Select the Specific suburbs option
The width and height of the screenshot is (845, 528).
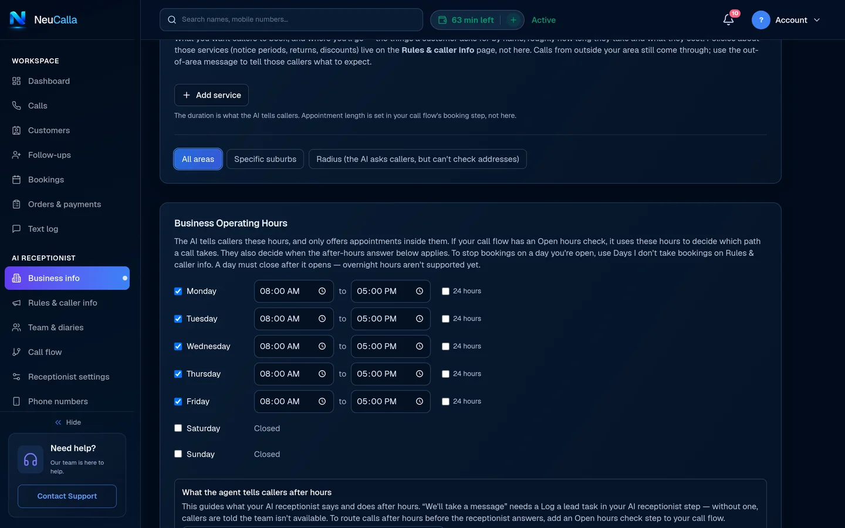[265, 159]
